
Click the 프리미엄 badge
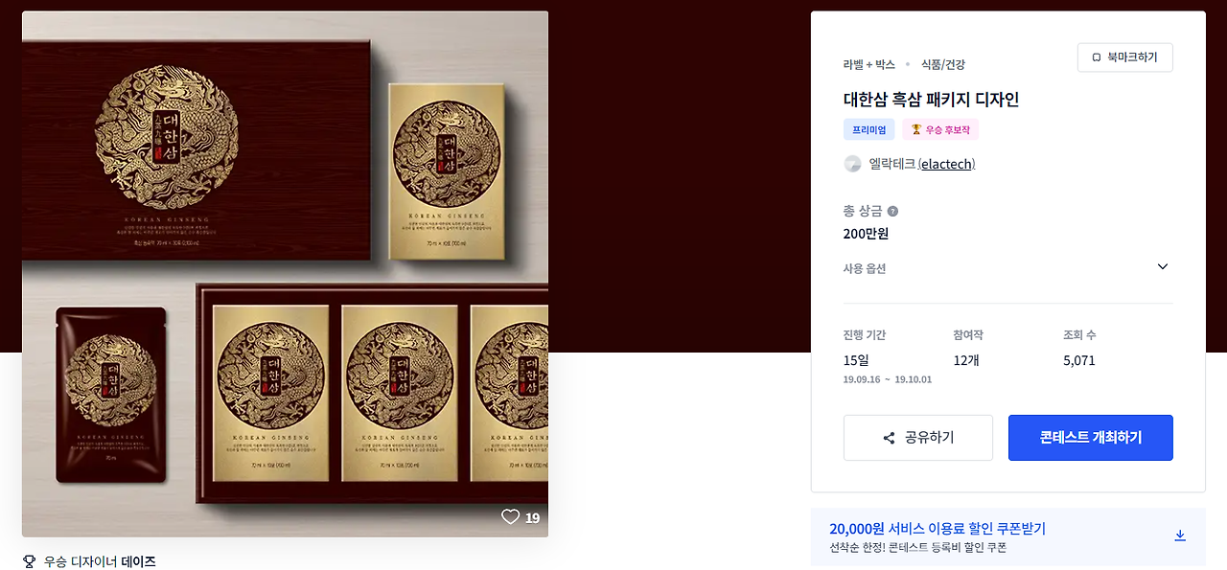(x=869, y=129)
